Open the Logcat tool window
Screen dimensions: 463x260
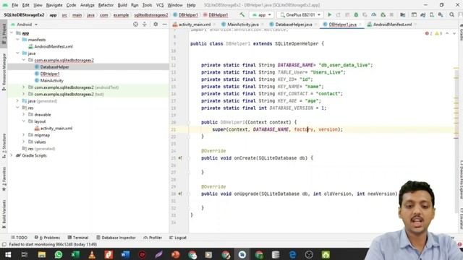coord(178,238)
